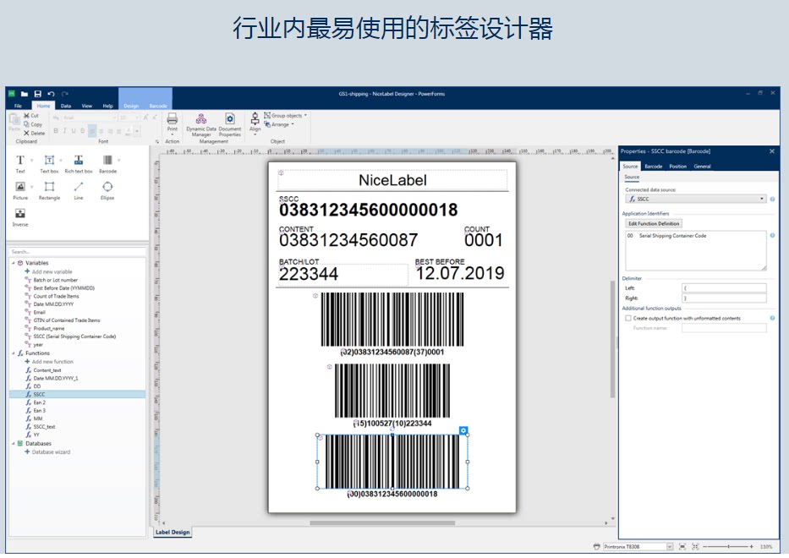The image size is (789, 558).
Task: Collapse the Databases tree node
Action: pyautogui.click(x=13, y=444)
